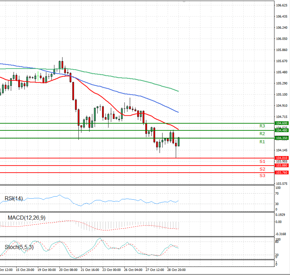The width and height of the screenshot is (290, 275).
Task: Select the green 104.480 price tag
Action: coord(282,130)
